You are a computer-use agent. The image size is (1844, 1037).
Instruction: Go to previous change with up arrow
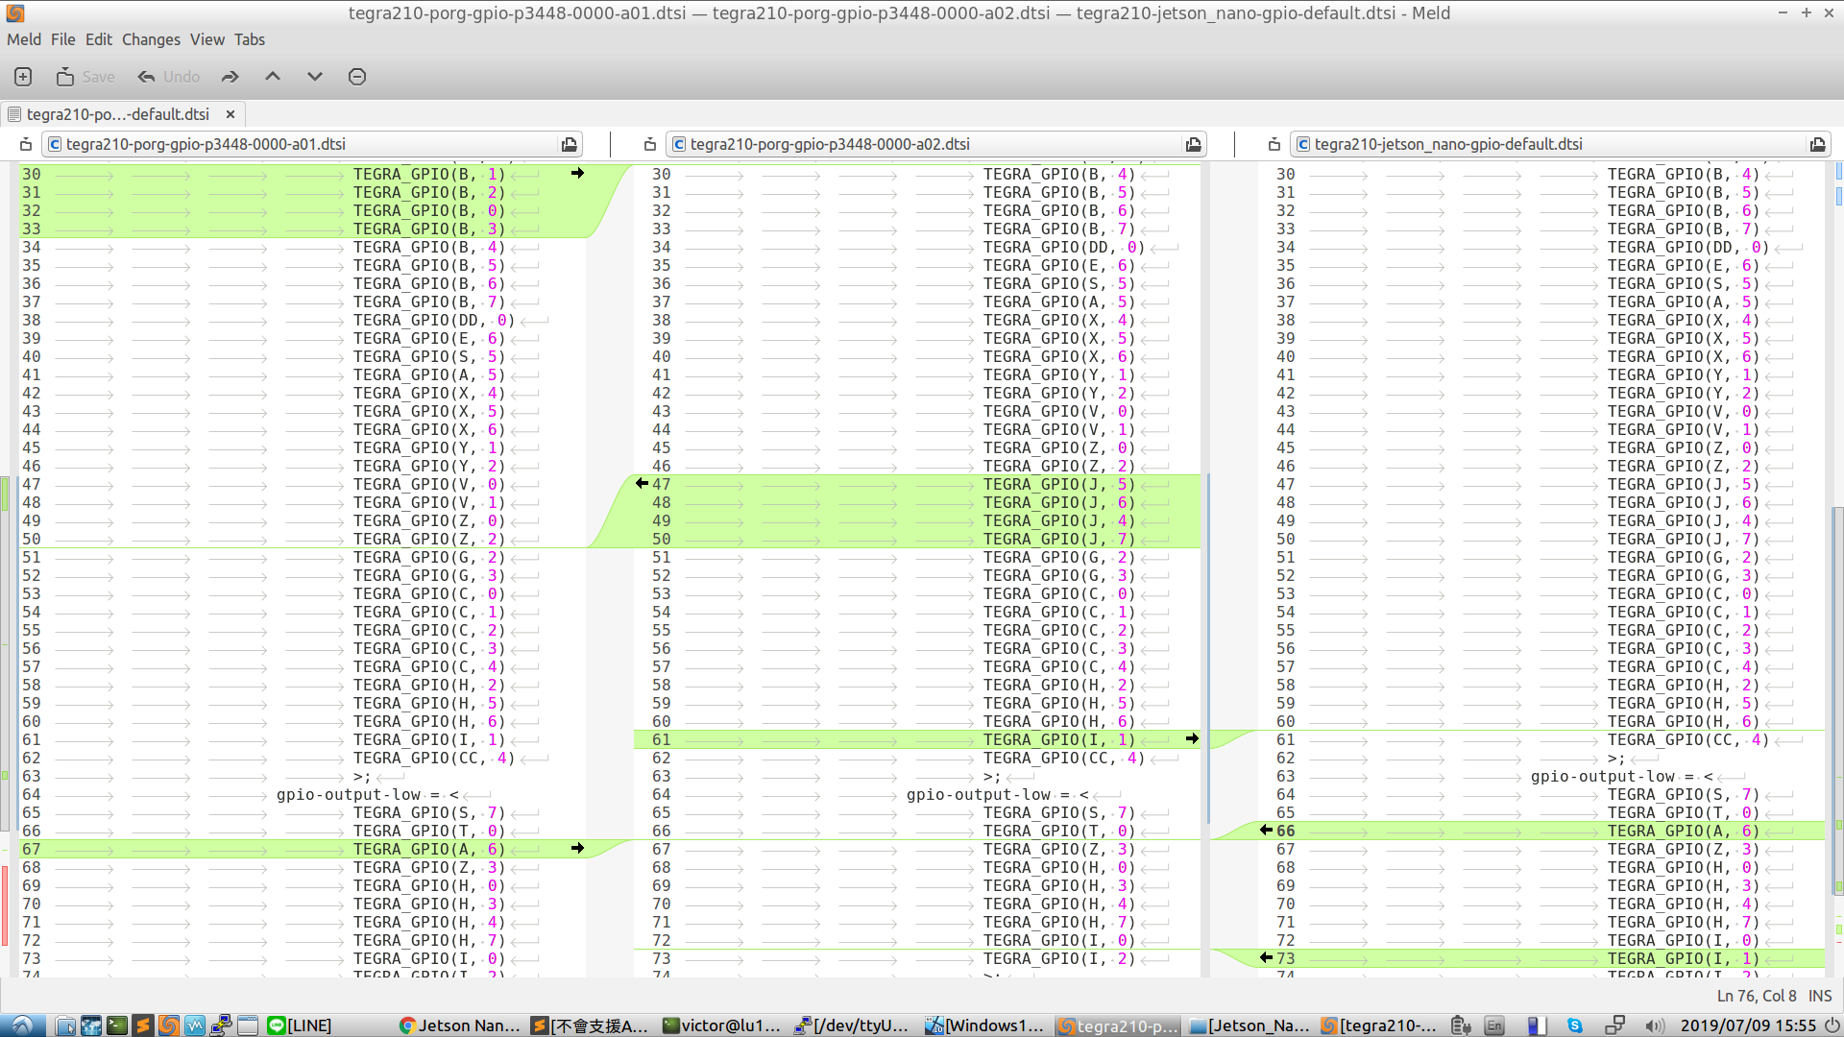coord(273,77)
